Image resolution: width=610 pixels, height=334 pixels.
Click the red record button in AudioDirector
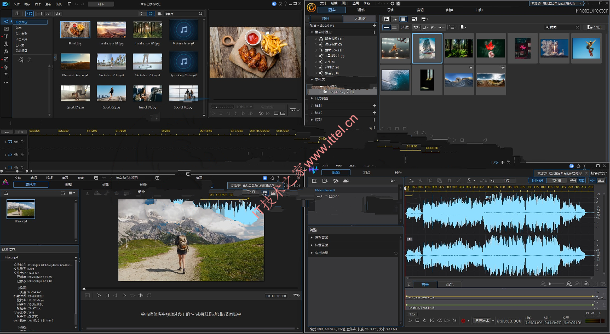click(463, 321)
